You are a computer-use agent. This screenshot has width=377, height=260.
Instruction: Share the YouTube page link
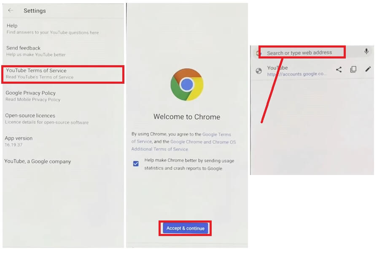(339, 69)
